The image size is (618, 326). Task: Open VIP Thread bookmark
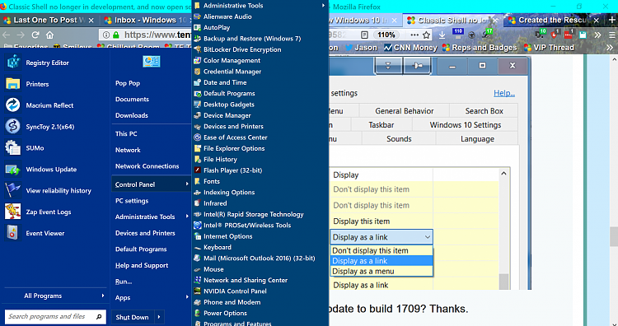(x=549, y=48)
